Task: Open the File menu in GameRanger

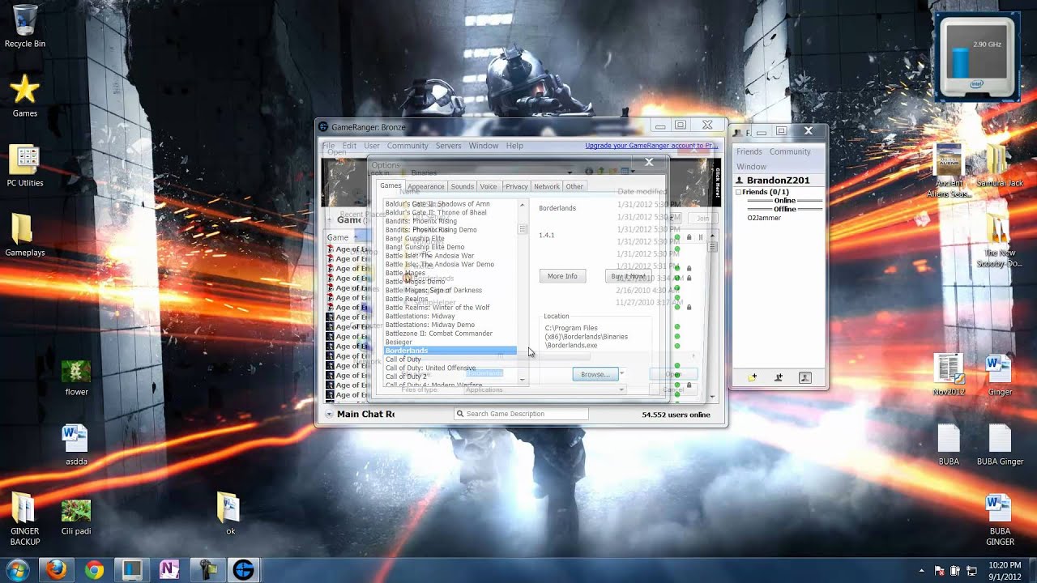Action: [x=328, y=146]
